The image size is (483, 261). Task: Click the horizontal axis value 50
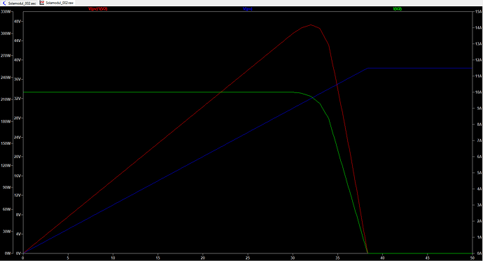(x=472, y=258)
